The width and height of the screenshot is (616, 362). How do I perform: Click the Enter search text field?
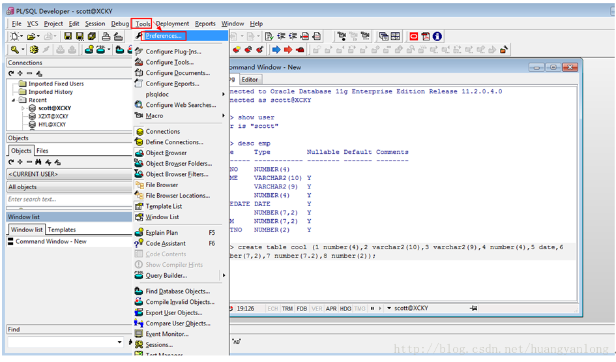pyautogui.click(x=70, y=200)
